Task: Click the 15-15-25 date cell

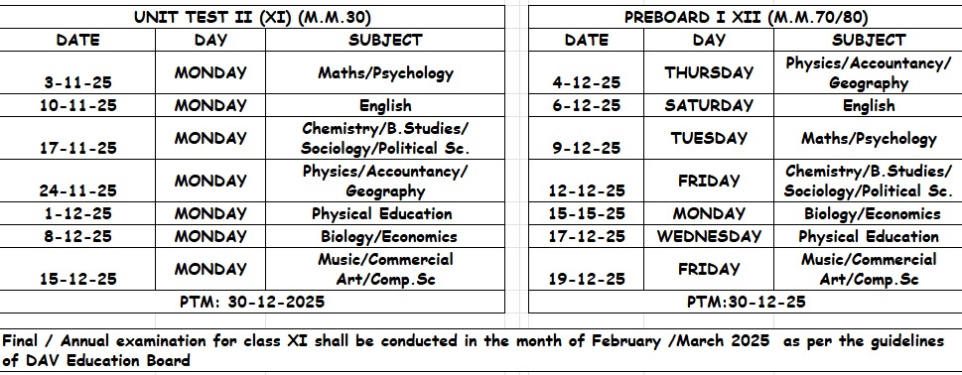Action: coord(587,214)
